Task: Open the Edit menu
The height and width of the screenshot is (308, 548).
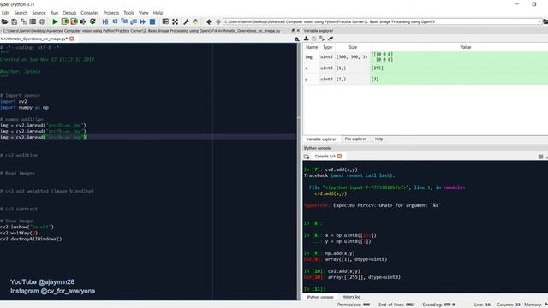Action: [6, 13]
